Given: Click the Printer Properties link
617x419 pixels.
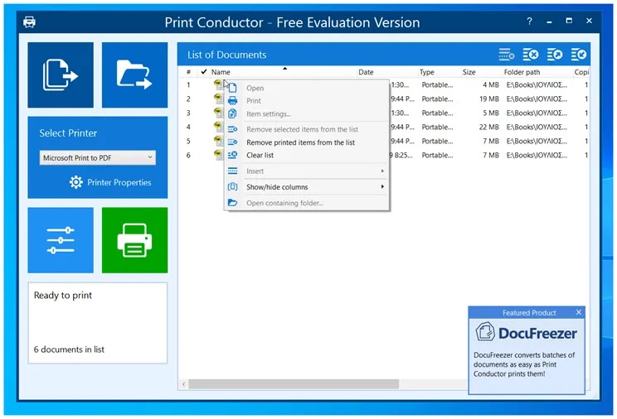Looking at the screenshot, I should [119, 182].
